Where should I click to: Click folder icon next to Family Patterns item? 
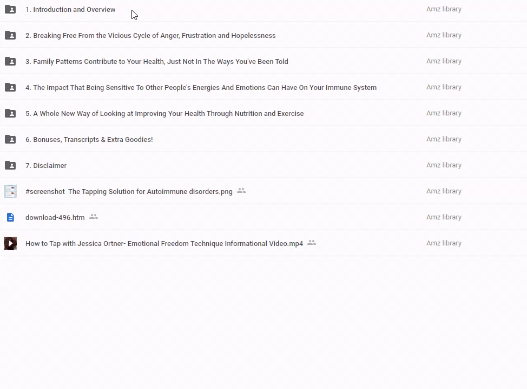tap(10, 61)
